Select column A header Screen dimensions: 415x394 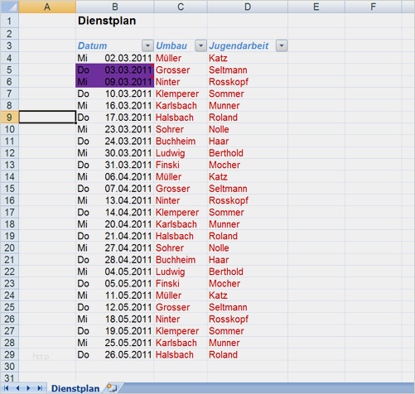coord(47,7)
